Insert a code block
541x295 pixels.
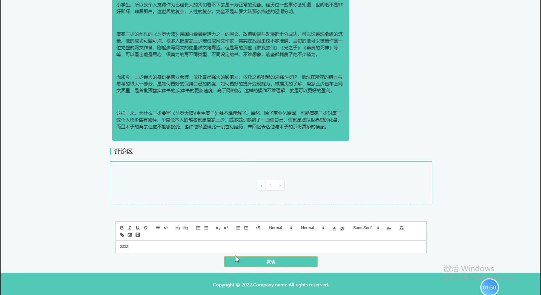[x=166, y=228]
